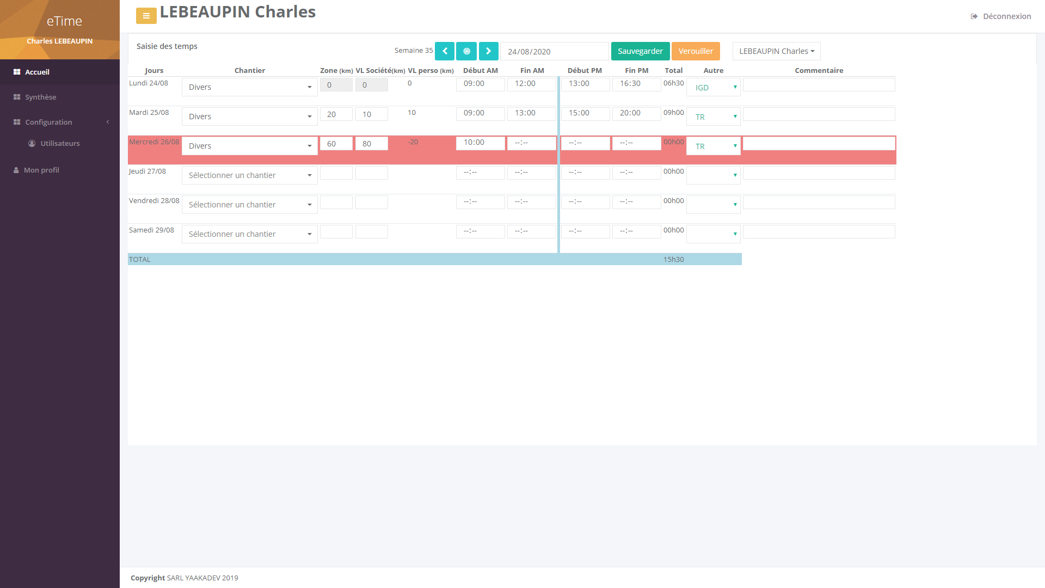Open Mercredi's chantier dropdown showing Divers
The image size is (1045, 588).
(249, 146)
